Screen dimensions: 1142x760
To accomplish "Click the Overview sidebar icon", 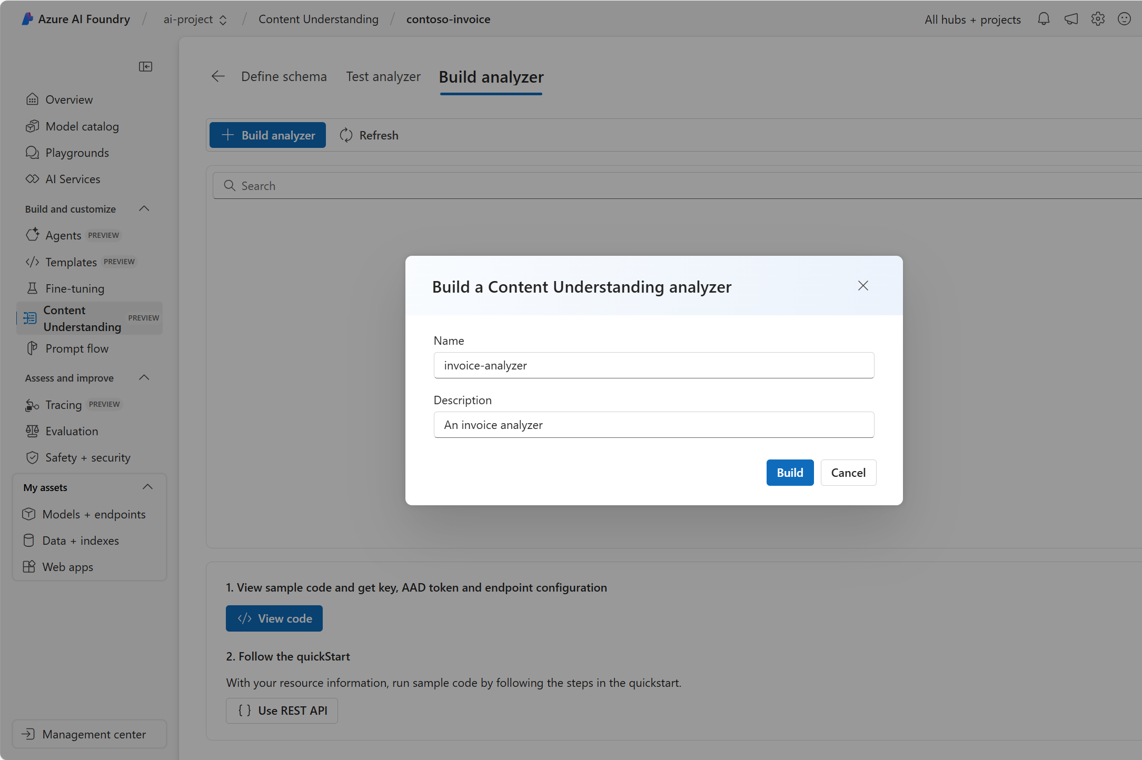I will [32, 99].
